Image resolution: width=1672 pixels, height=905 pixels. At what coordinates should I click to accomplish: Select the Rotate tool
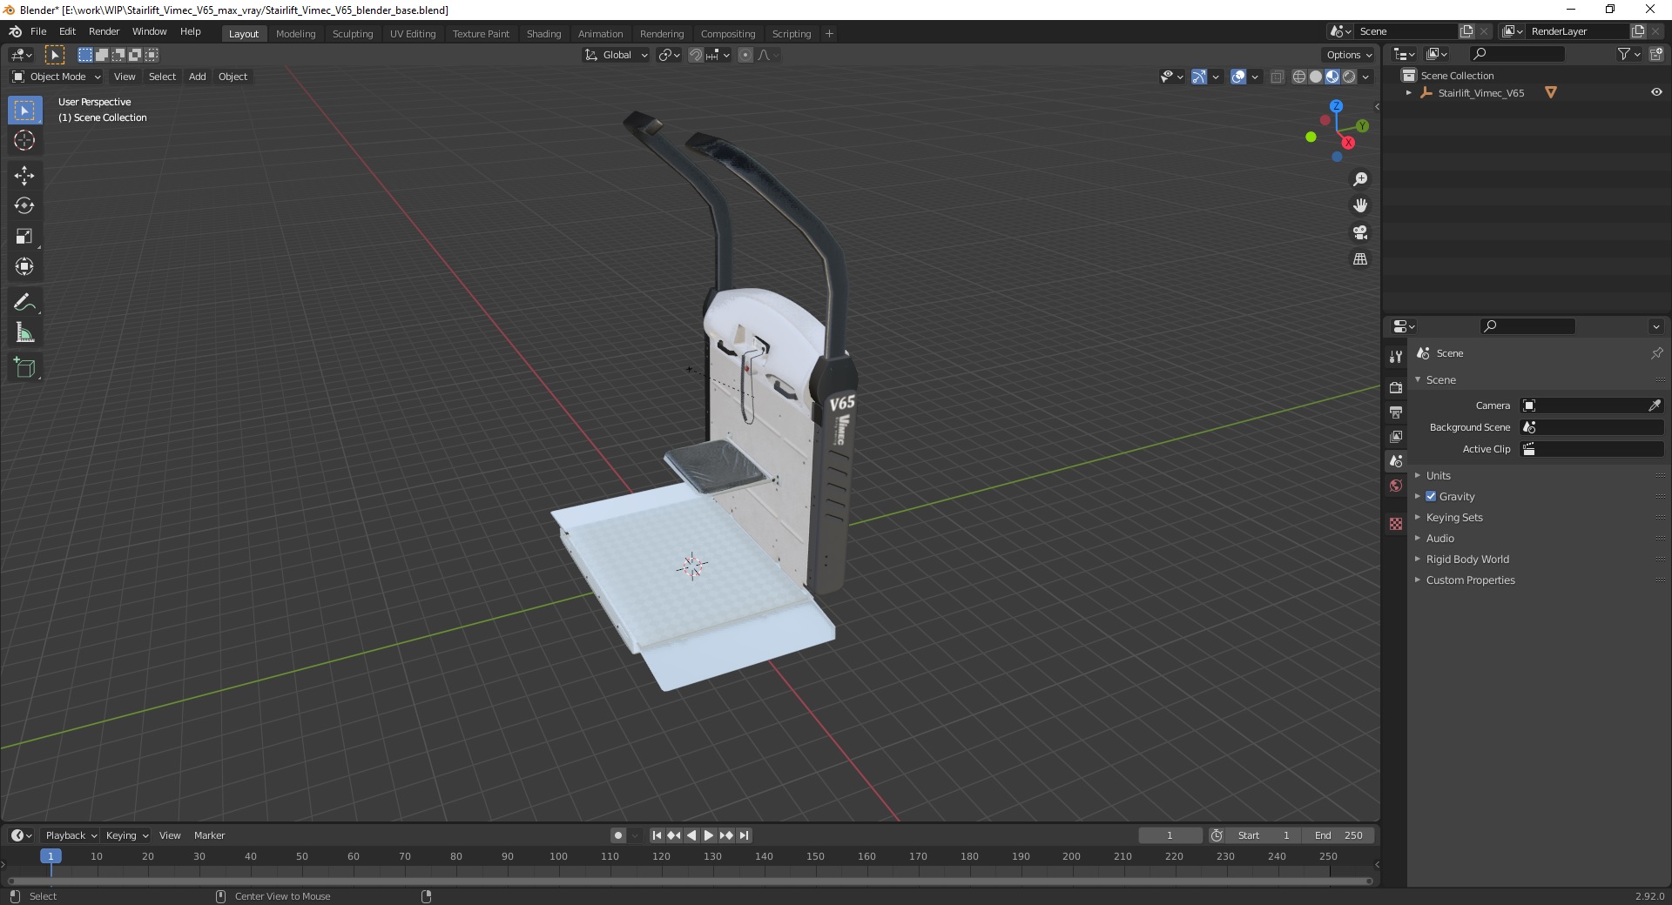coord(24,206)
